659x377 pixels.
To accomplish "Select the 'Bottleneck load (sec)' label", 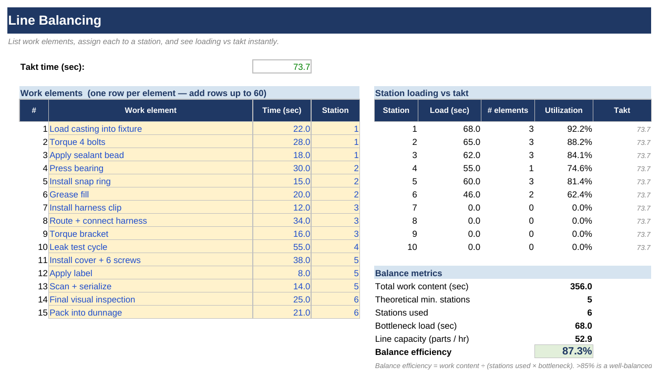I will [416, 326].
